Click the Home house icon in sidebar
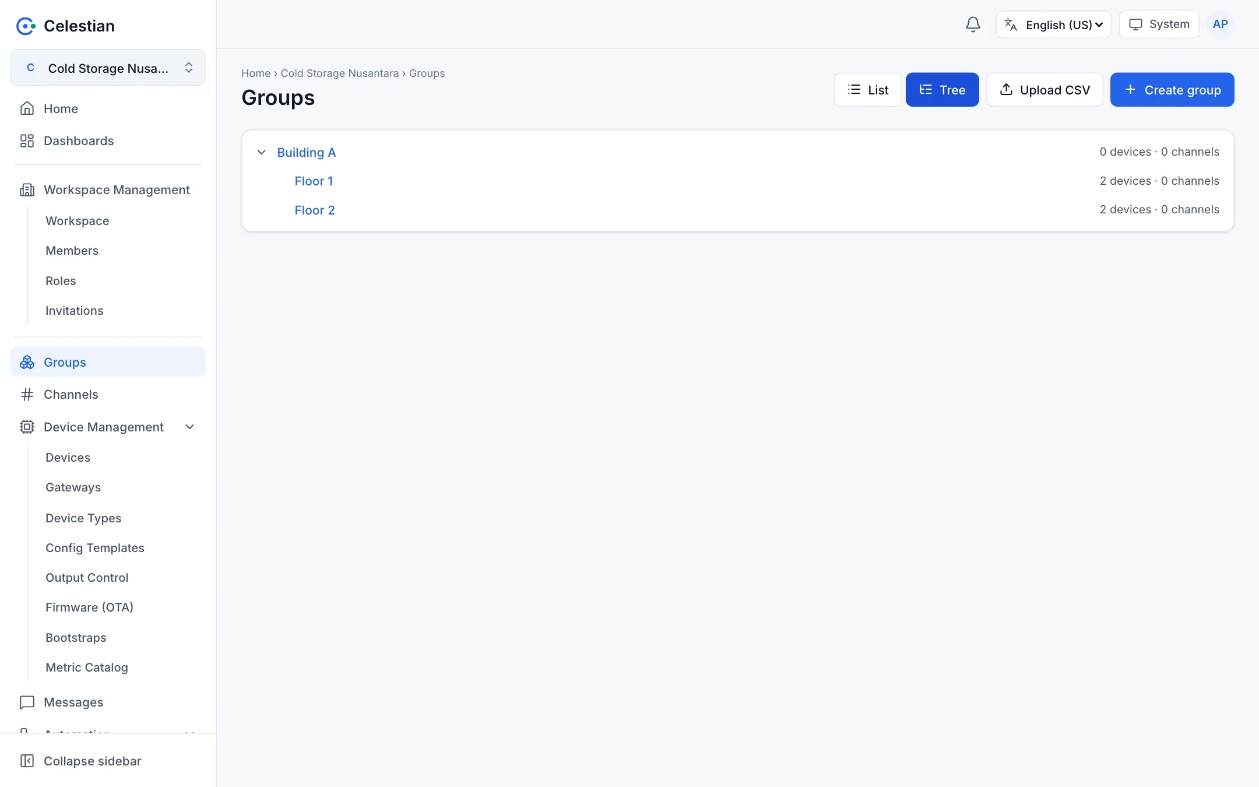Screen dimensions: 1259x787 tap(27, 108)
